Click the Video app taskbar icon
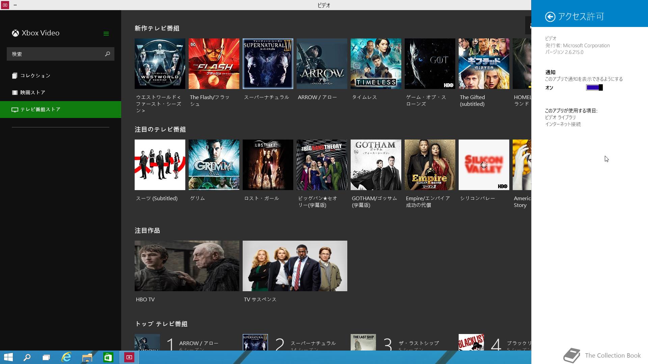Image resolution: width=648 pixels, height=364 pixels. pyautogui.click(x=129, y=357)
